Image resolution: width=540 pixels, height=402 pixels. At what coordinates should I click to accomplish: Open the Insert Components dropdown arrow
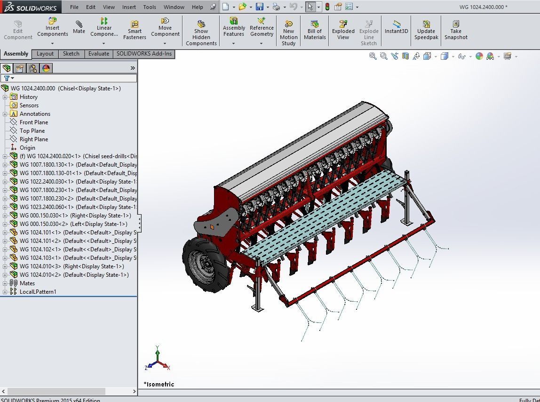pos(52,43)
